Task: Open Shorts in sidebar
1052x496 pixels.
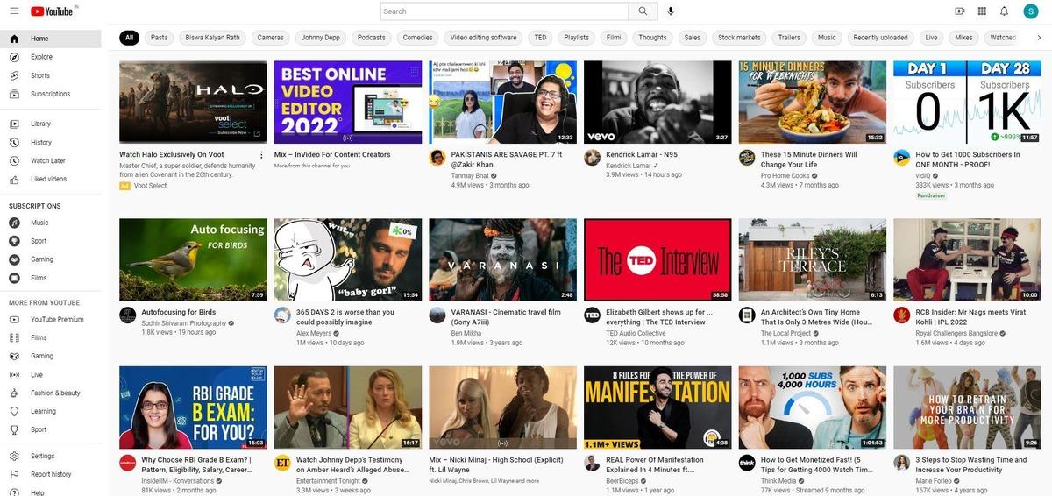Action: [x=51, y=75]
